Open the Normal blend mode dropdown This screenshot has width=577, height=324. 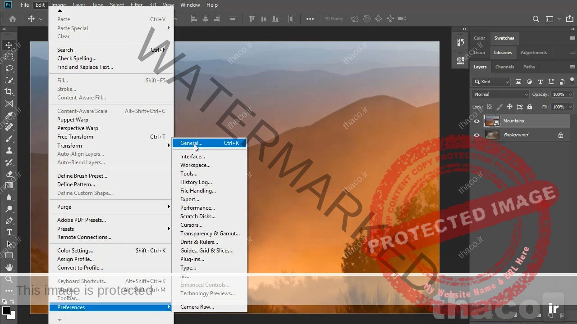coord(500,94)
